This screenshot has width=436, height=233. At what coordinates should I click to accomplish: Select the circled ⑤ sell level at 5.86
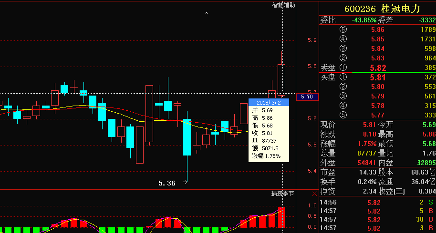[x=343, y=29]
